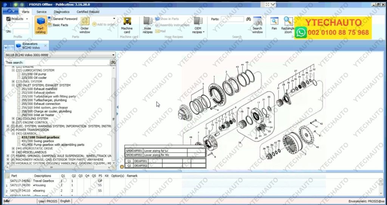This screenshot has height=205, width=387.
Task: Go back with green back arrow
Action: coord(16,5)
